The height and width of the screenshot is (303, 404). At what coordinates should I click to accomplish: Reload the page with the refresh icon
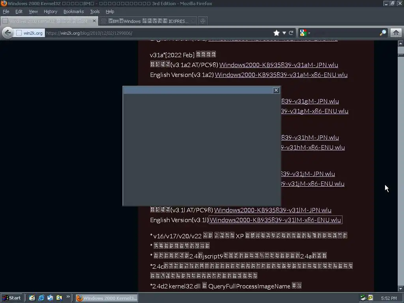(x=291, y=33)
